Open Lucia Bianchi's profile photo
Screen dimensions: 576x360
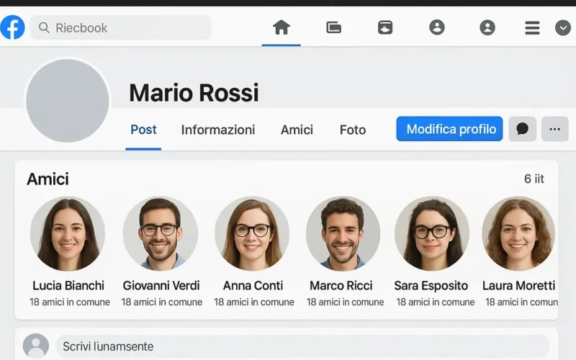pyautogui.click(x=68, y=233)
